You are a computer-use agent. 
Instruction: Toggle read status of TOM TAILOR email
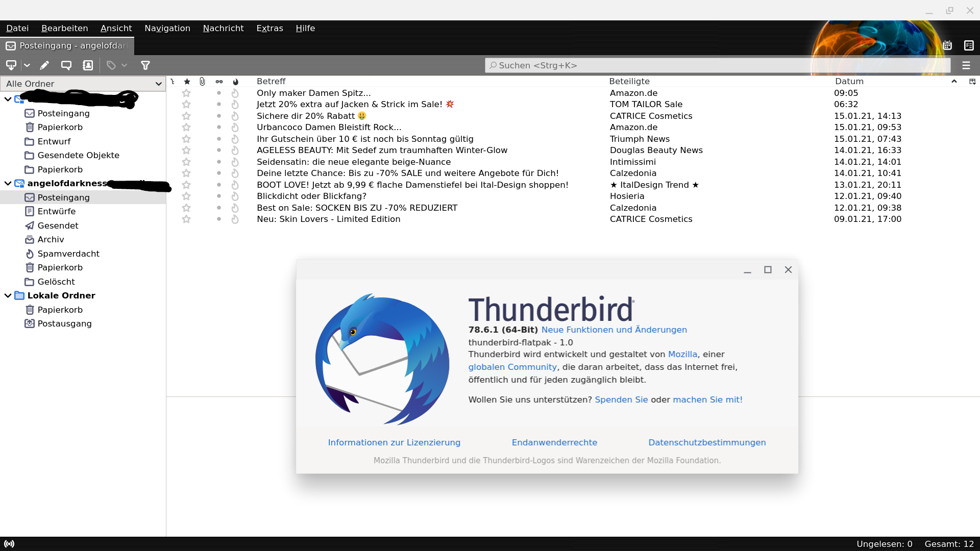click(x=219, y=104)
